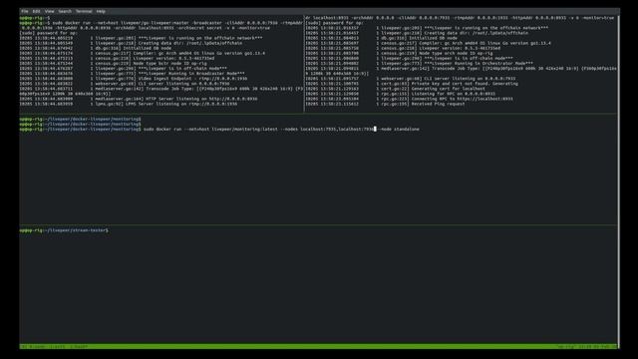Click 'Creating data dir' line in right pane
Image resolution: width=638 pixels, height=359 pixels.
pos(417,33)
